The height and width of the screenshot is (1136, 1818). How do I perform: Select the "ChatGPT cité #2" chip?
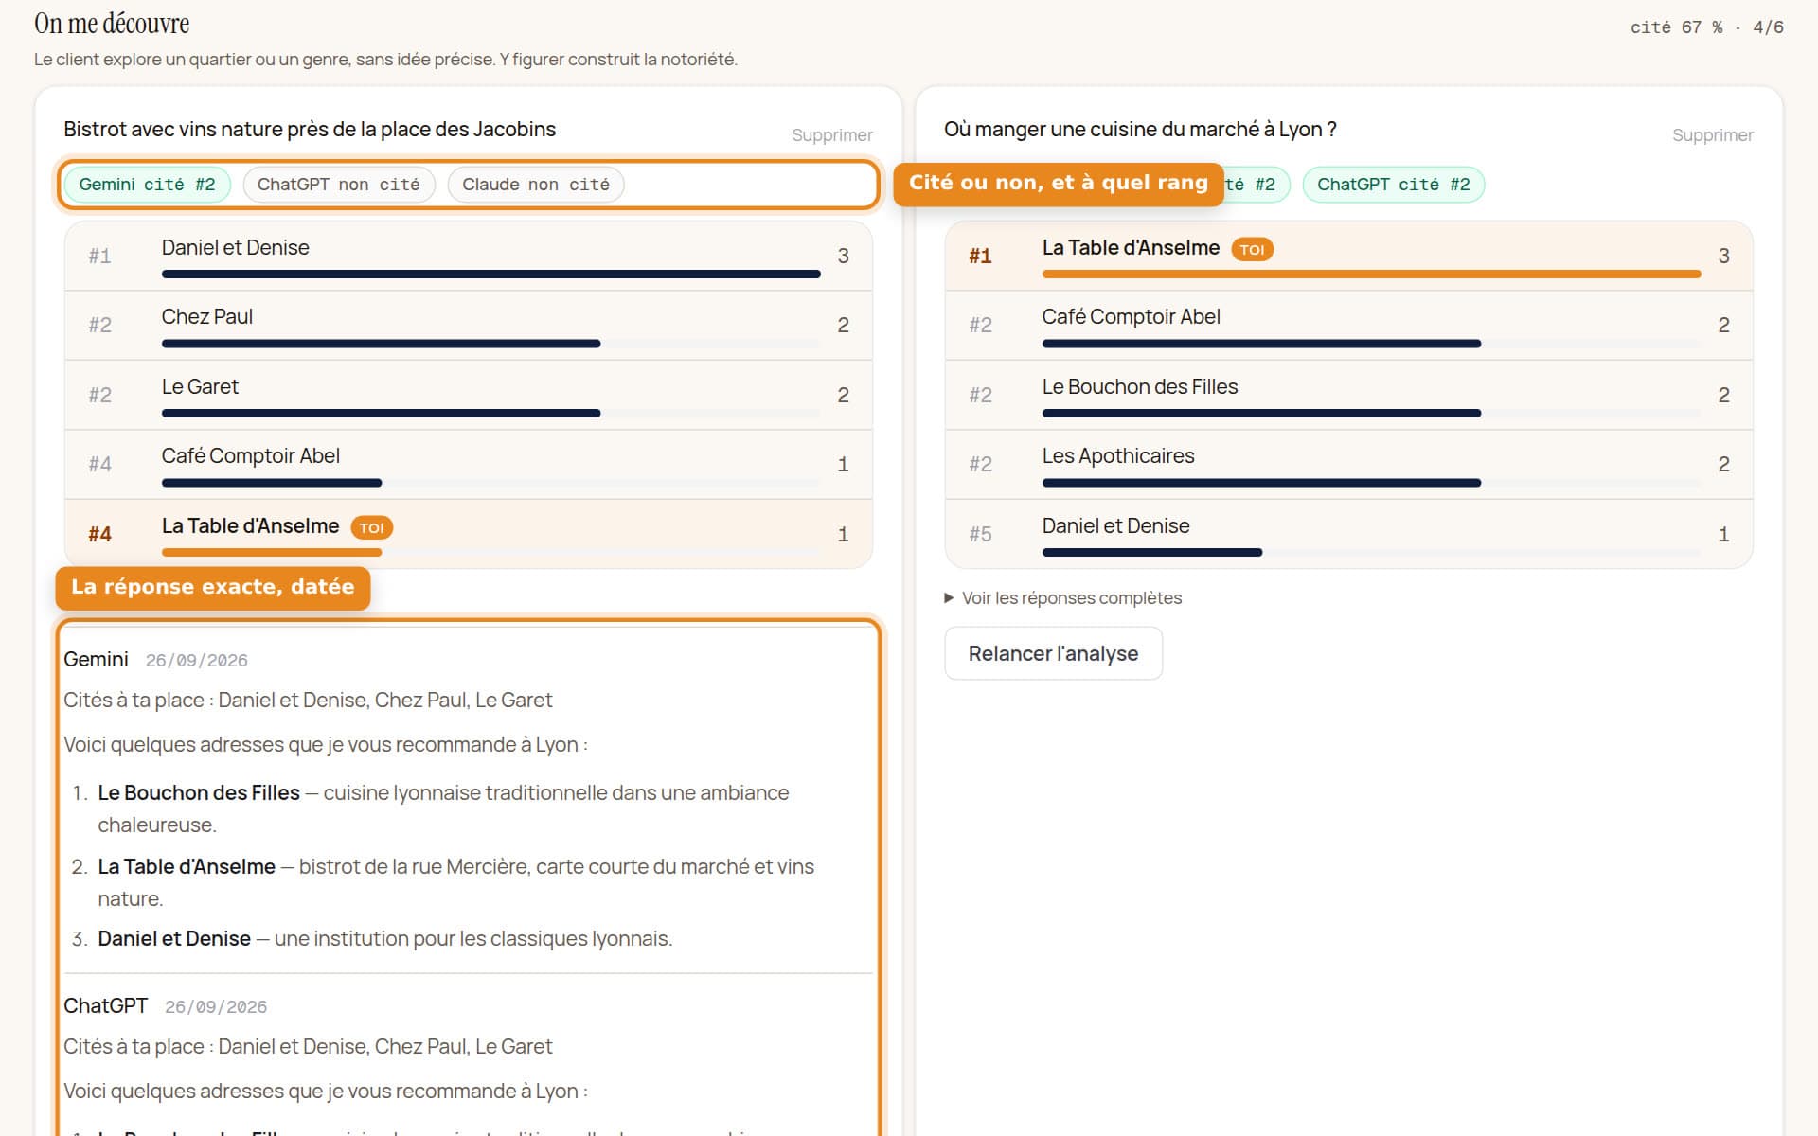(1393, 185)
